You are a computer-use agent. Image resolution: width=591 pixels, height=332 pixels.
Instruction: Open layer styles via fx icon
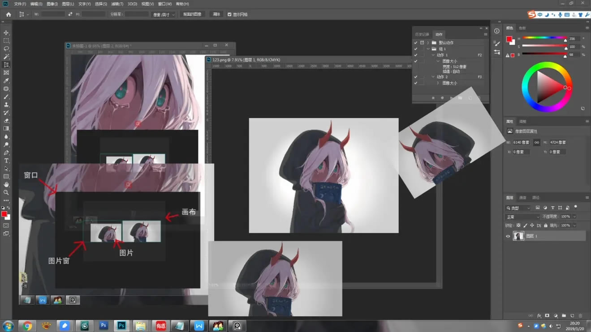(539, 315)
